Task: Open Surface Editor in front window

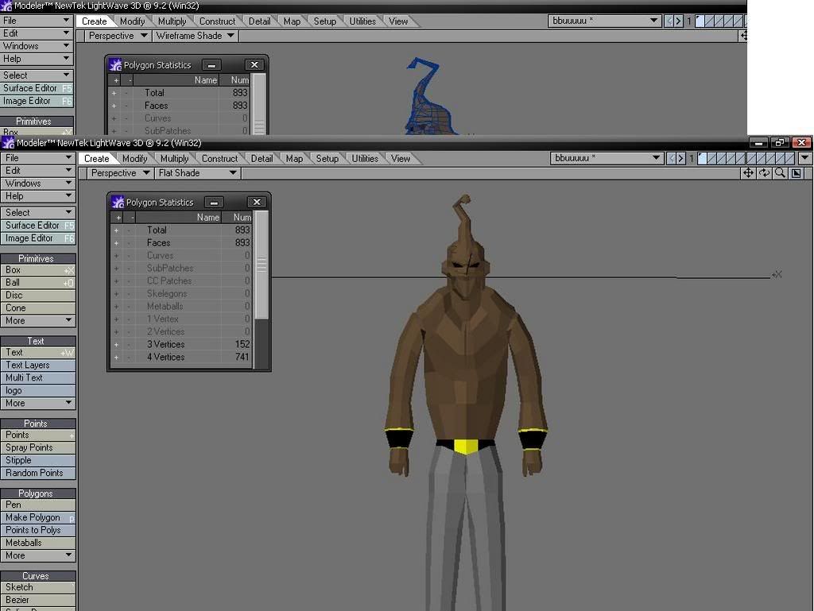Action: pos(38,226)
